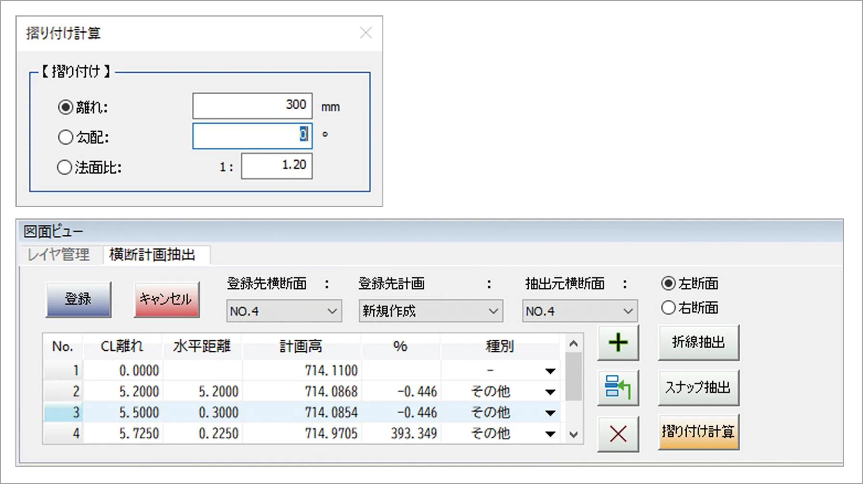Screen dimensions: 863x484
Task: Click the 離れ input field showing 300
Action: [x=252, y=105]
